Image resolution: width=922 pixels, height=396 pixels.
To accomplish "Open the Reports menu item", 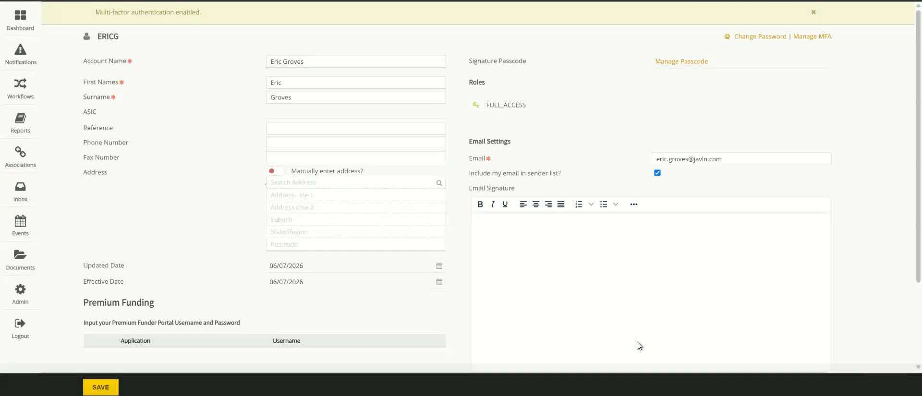I will pyautogui.click(x=20, y=123).
